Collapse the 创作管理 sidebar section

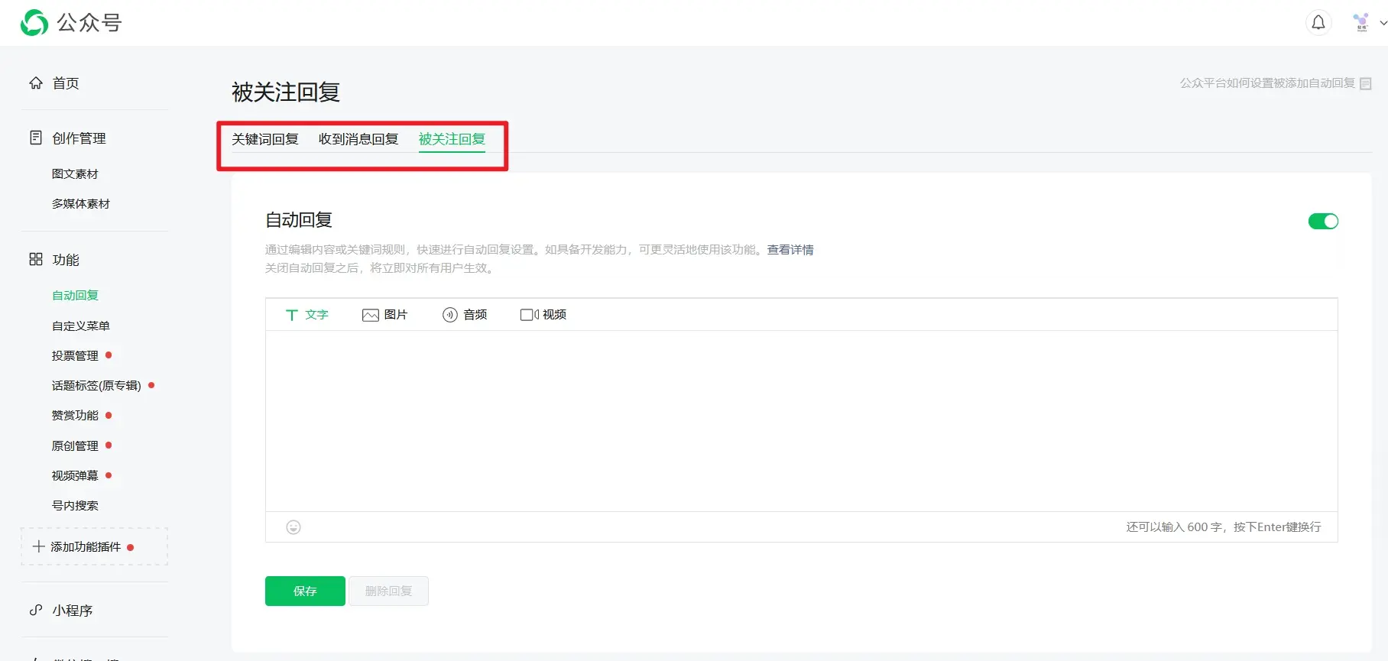tap(78, 138)
